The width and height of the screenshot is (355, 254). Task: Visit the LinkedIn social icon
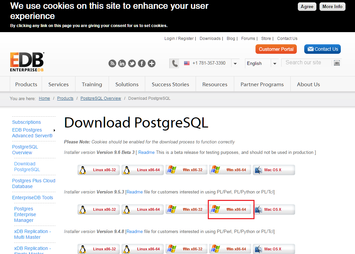point(122,64)
